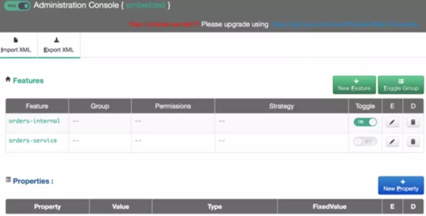Click the Toggle Group button
Image resolution: width=426 pixels, height=216 pixels.
pos(401,85)
